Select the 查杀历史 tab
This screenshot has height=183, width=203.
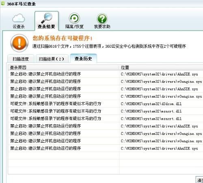click(83, 59)
